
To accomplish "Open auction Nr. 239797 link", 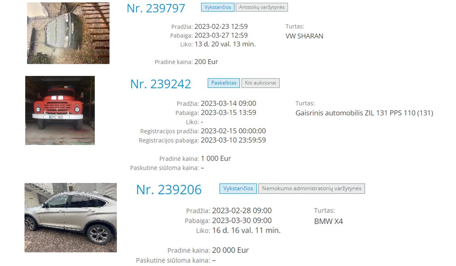I will 156,8.
